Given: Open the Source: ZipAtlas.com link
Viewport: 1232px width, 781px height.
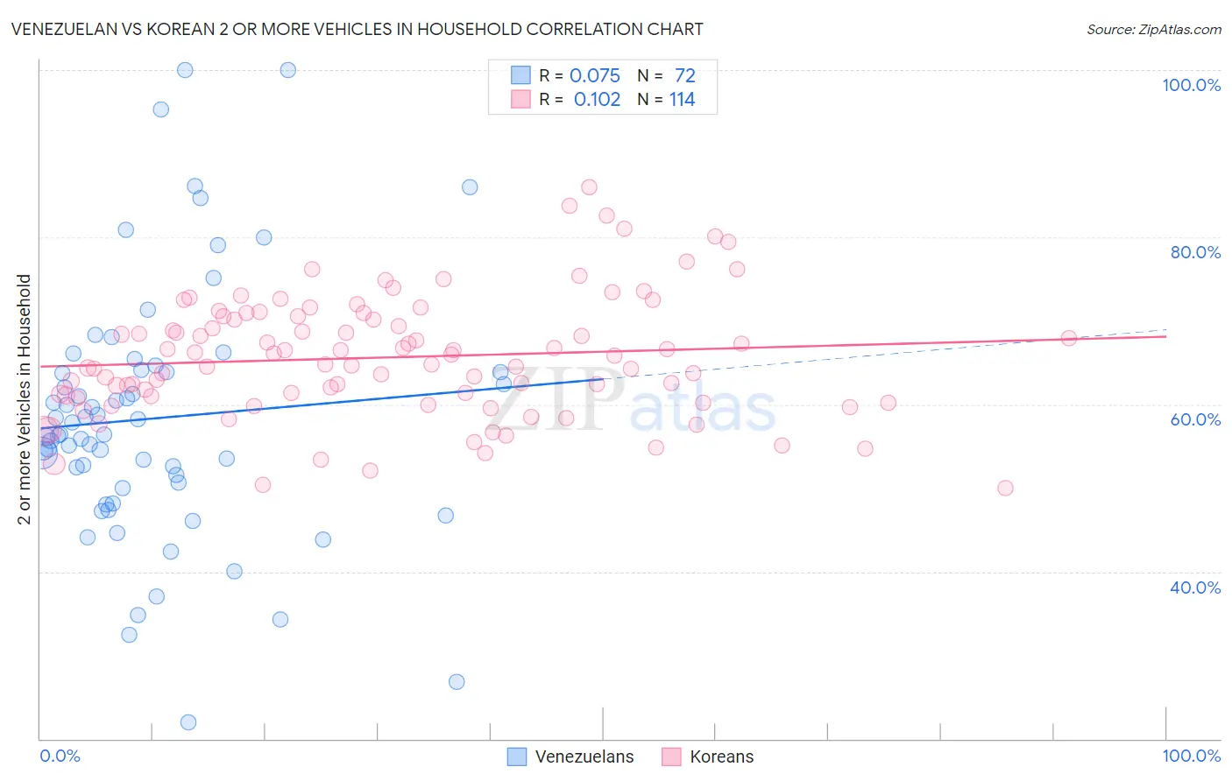Looking at the screenshot, I should point(1154,29).
